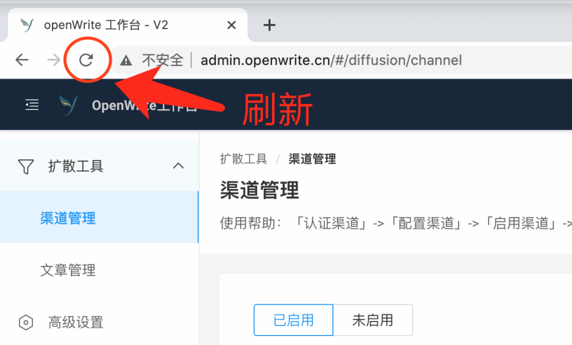Click the 扩散工具 breadcrumb link
The height and width of the screenshot is (345, 572).
coord(244,159)
